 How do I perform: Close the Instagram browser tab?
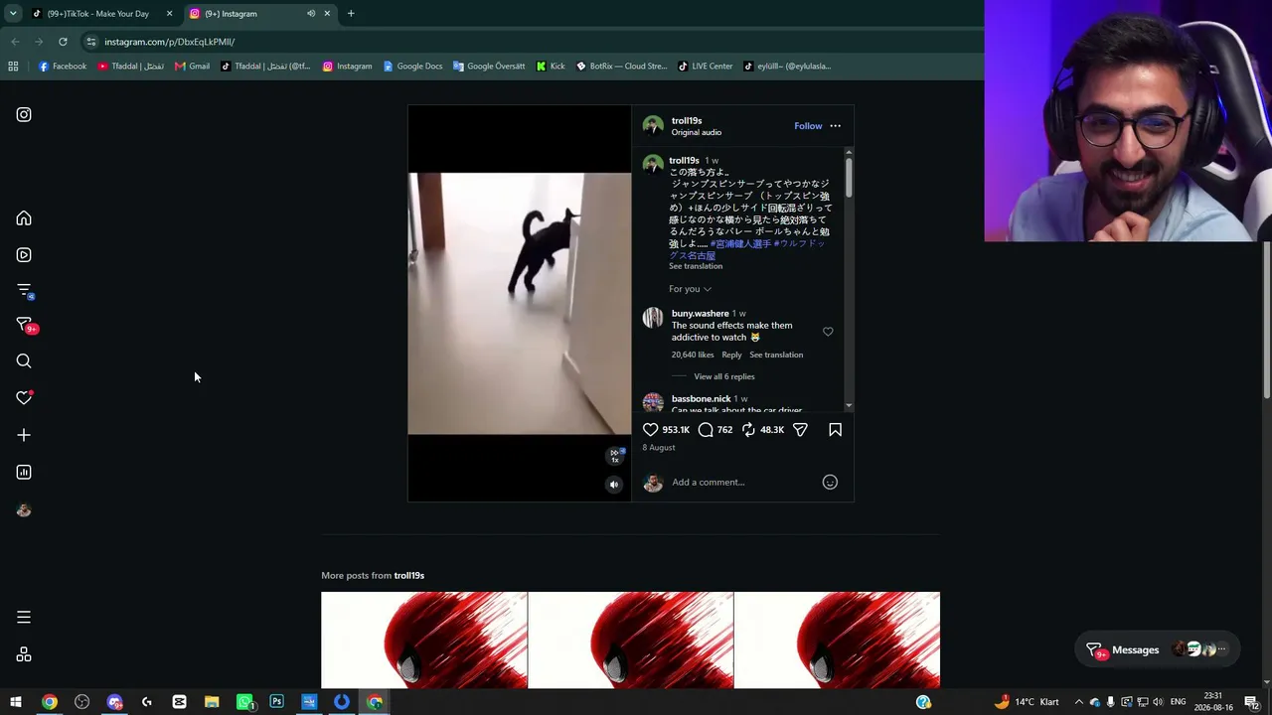coord(327,14)
